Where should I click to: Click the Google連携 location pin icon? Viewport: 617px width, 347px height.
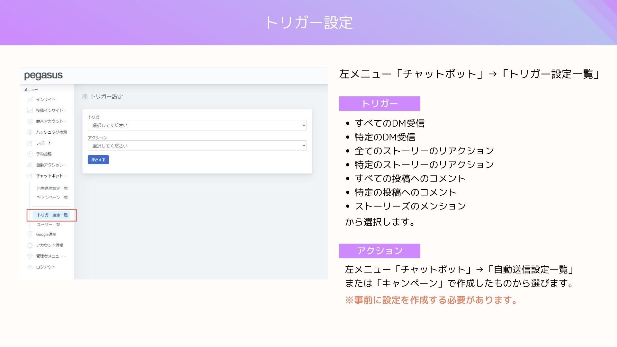click(30, 234)
